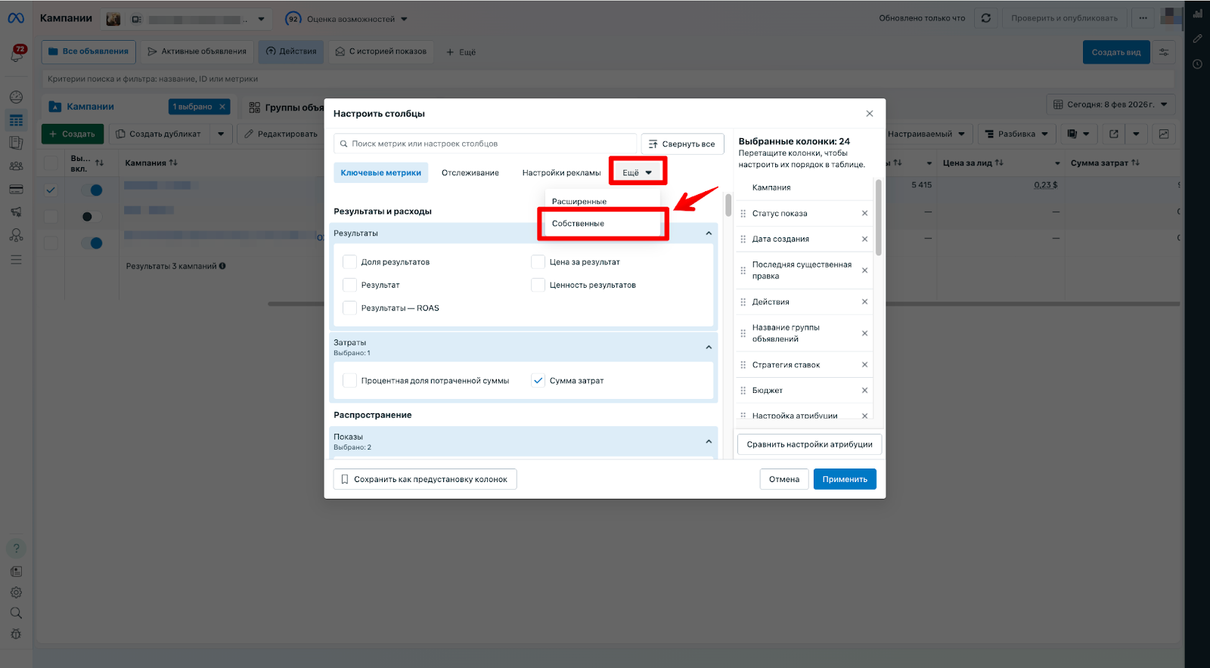The height and width of the screenshot is (668, 1210).
Task: Collapse the Показы section
Action: point(709,441)
